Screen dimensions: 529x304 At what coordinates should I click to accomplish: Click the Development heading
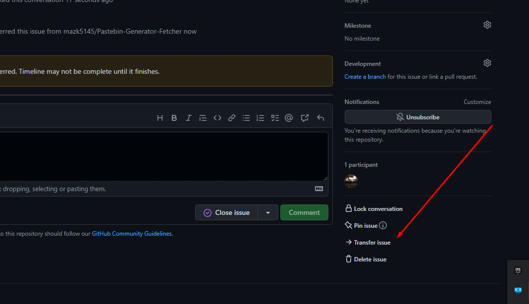coord(363,64)
